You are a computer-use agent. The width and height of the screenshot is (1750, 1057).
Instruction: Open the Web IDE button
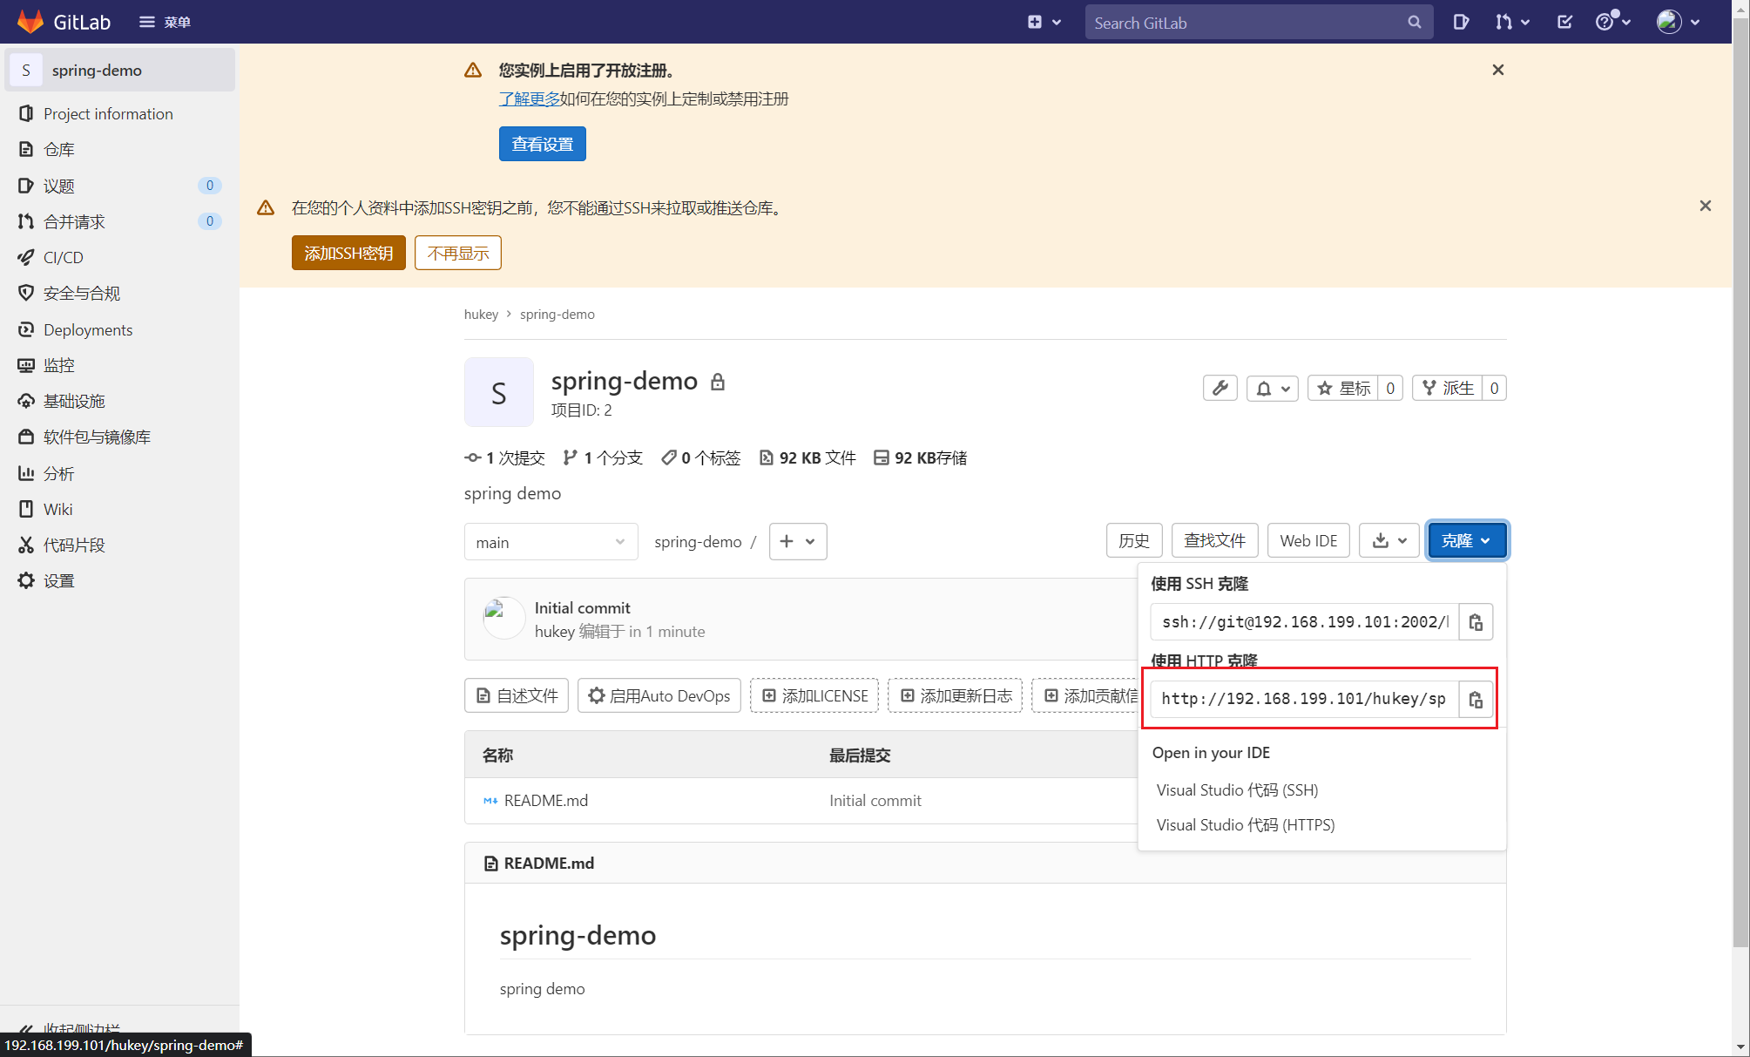tap(1308, 540)
